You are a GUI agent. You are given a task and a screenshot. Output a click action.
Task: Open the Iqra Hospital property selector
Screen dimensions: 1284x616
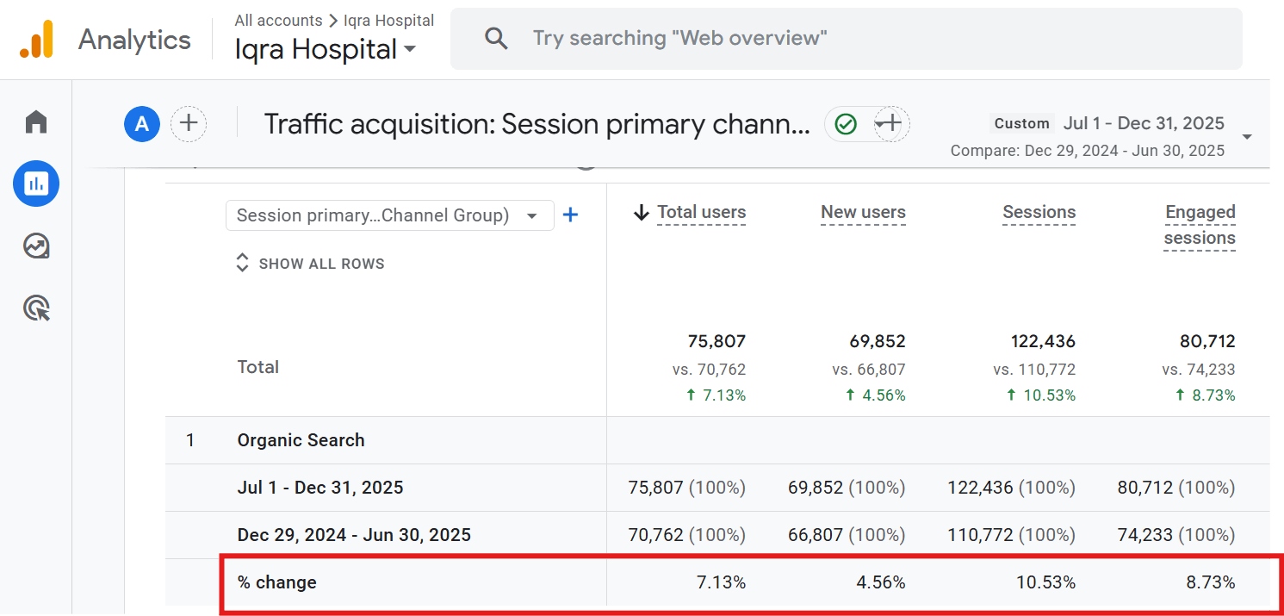pos(326,49)
